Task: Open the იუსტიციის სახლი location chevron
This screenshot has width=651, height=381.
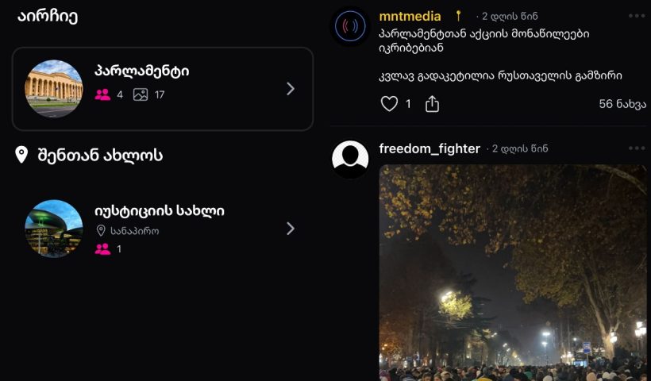Action: pos(290,229)
